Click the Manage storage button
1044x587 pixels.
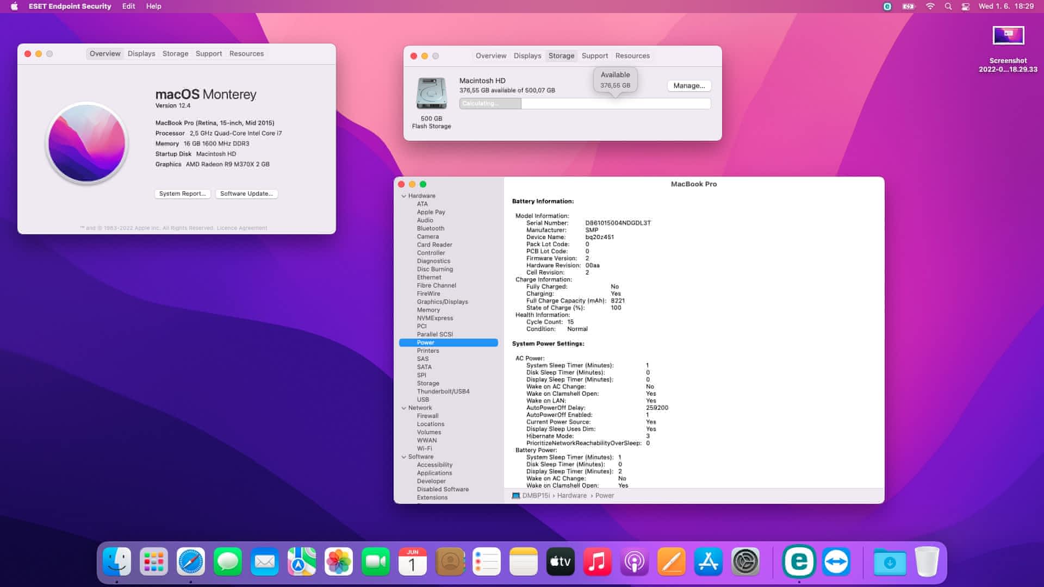point(688,85)
